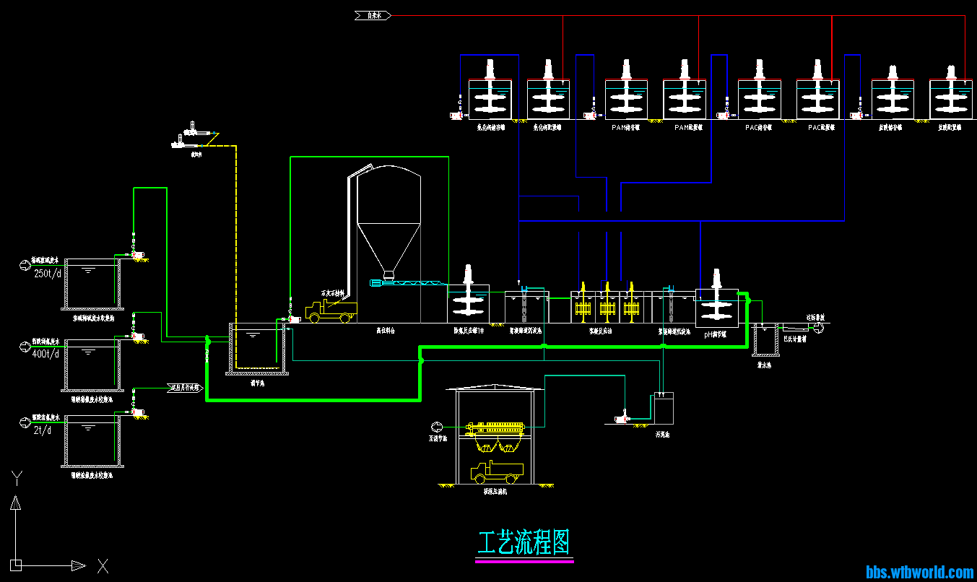
Task: Click the 调节池 equalization tank label
Action: pos(258,383)
